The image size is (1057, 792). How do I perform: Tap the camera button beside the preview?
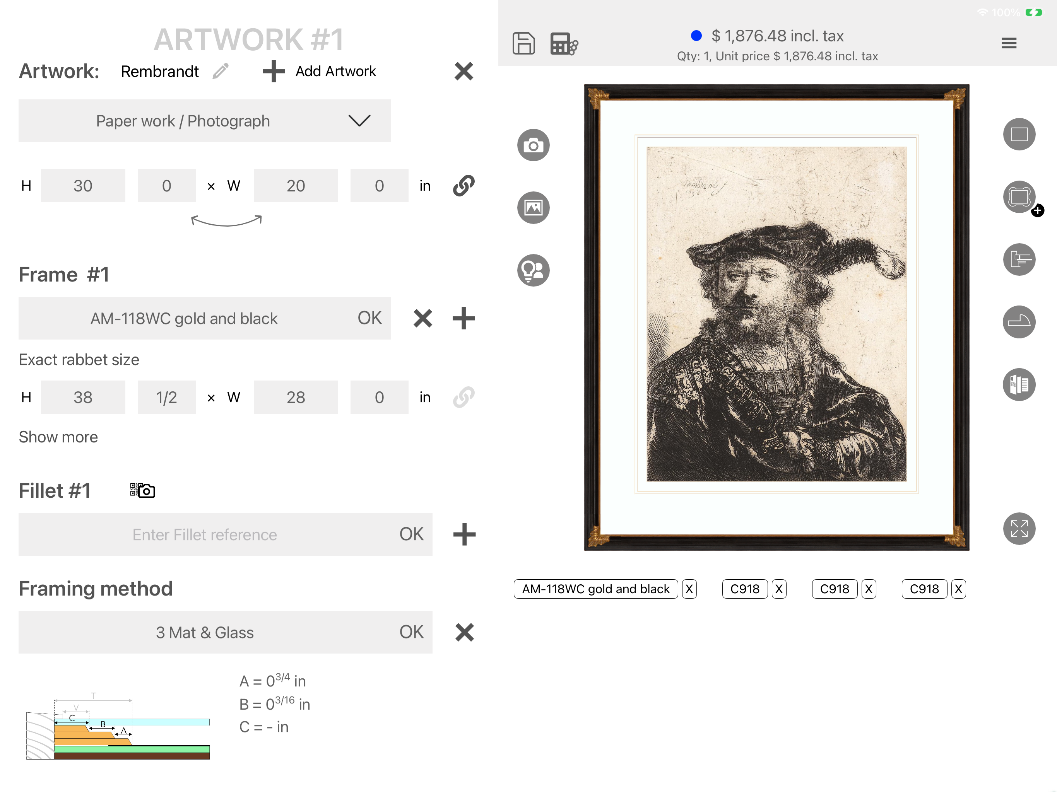pyautogui.click(x=533, y=145)
